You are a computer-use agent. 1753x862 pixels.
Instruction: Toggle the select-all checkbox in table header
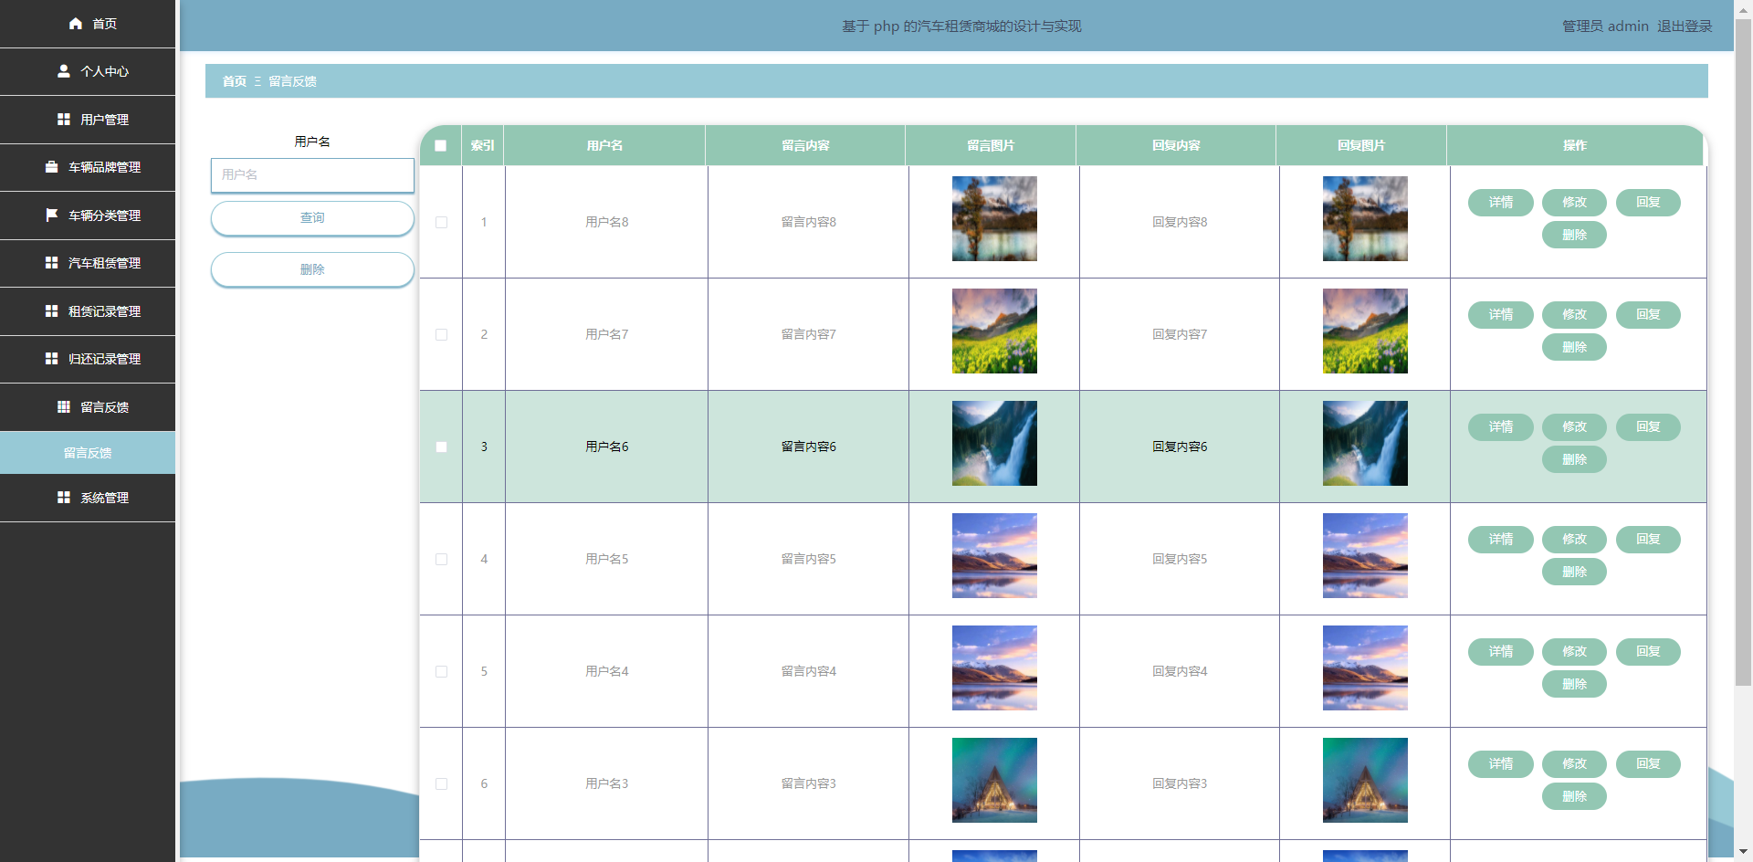(x=441, y=146)
